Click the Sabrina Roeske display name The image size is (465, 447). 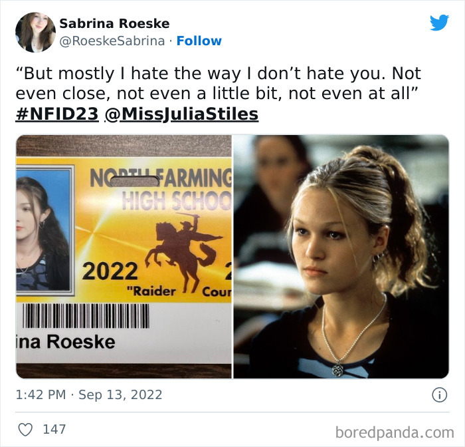[114, 23]
